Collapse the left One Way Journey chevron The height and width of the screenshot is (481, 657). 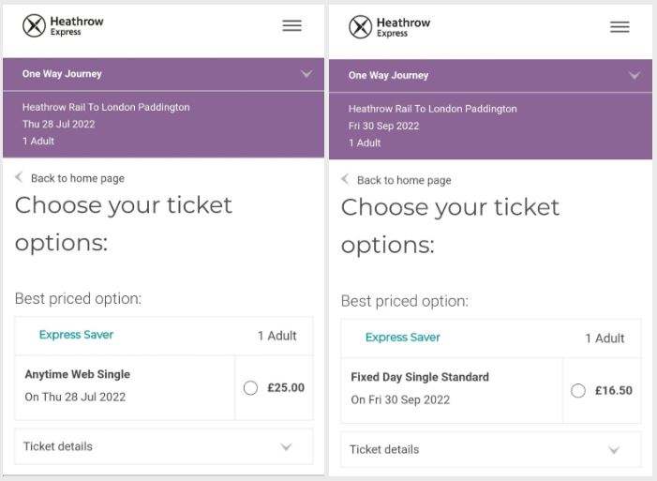coord(306,74)
